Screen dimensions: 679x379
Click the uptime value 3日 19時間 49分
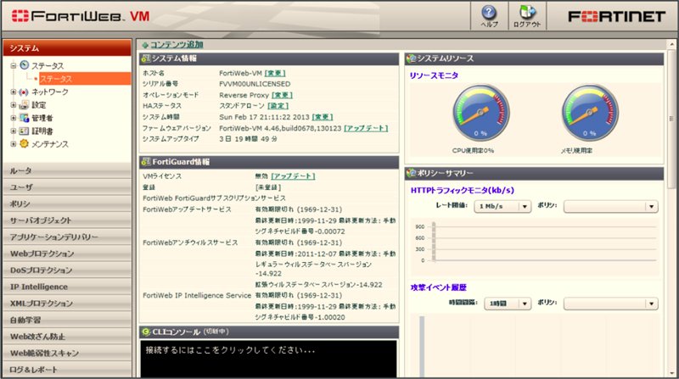pyautogui.click(x=248, y=139)
